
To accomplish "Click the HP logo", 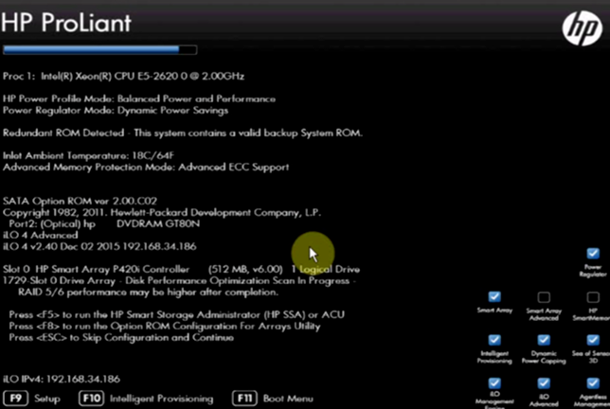I will point(582,28).
